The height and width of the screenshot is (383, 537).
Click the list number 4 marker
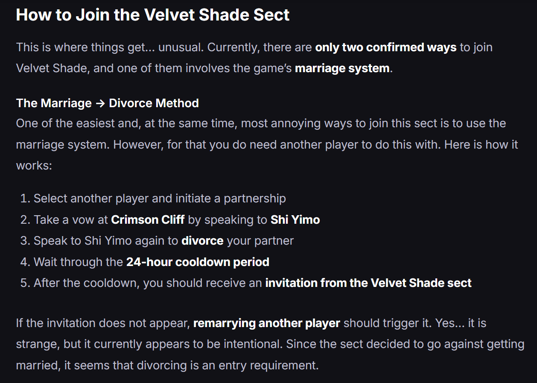click(x=24, y=262)
